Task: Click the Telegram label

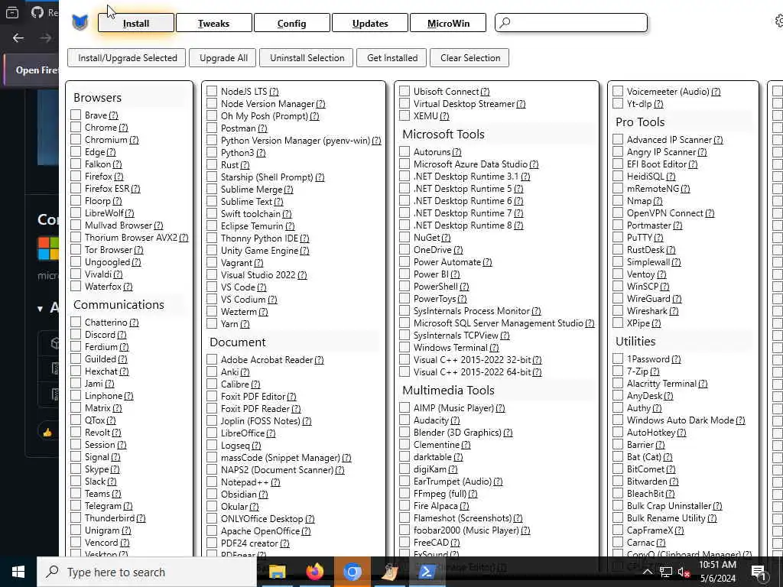Action: point(103,506)
